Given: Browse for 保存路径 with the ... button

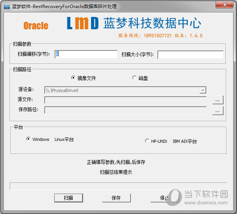Looking at the screenshot, I should [x=218, y=111].
